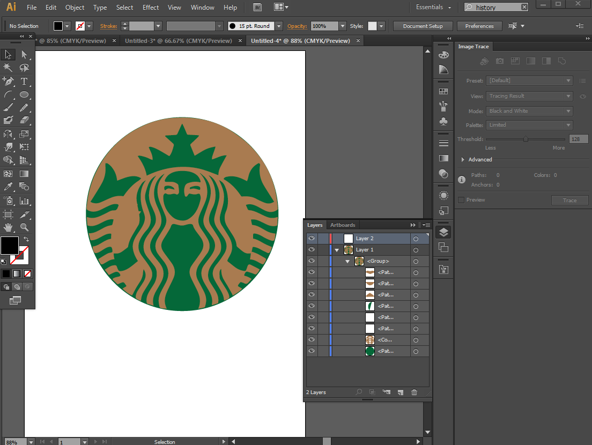The image size is (592, 445).
Task: Select the Pencil tool
Action: 24,108
